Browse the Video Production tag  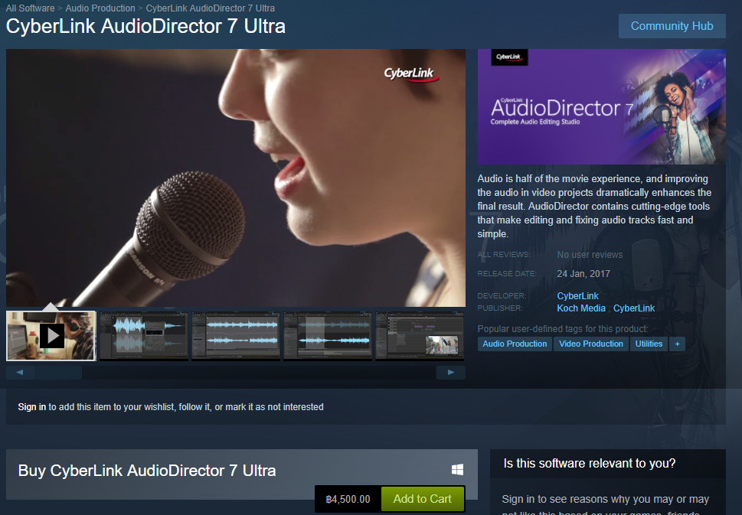click(x=591, y=344)
